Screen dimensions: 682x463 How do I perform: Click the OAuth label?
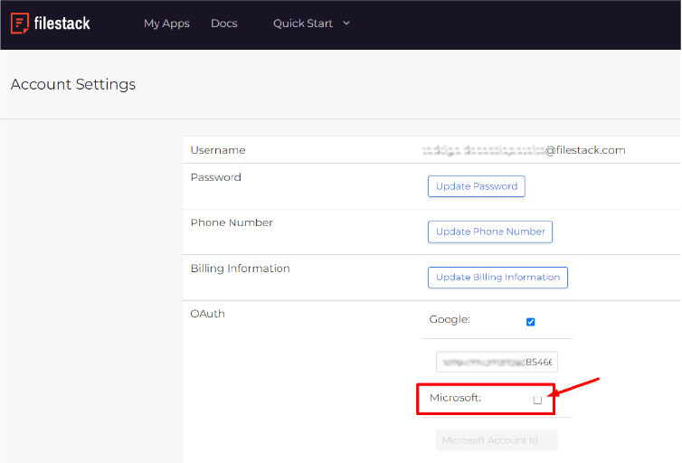pos(207,314)
